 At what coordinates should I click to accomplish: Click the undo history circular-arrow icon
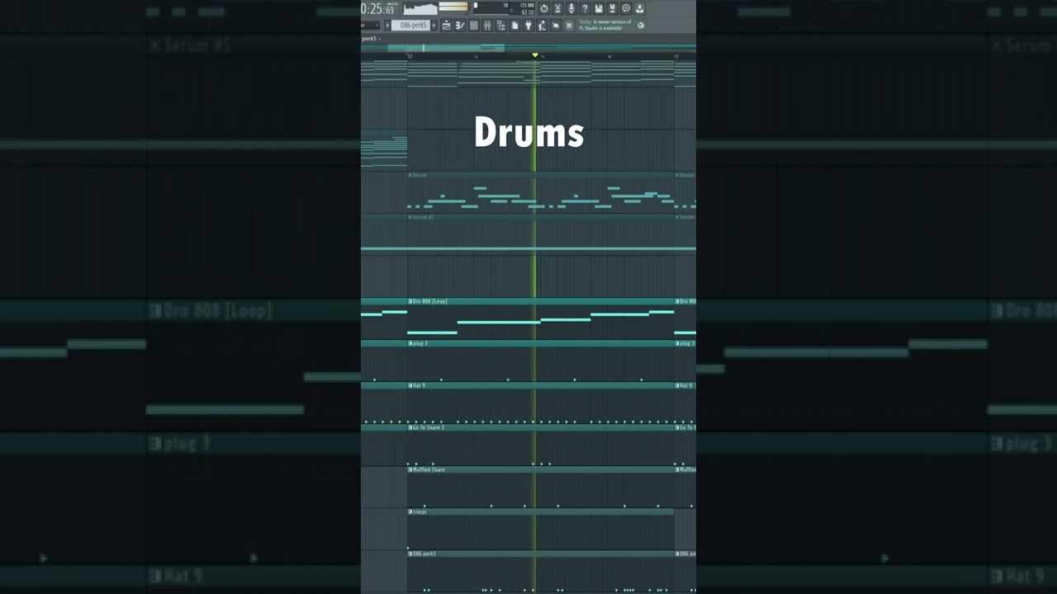(x=544, y=8)
